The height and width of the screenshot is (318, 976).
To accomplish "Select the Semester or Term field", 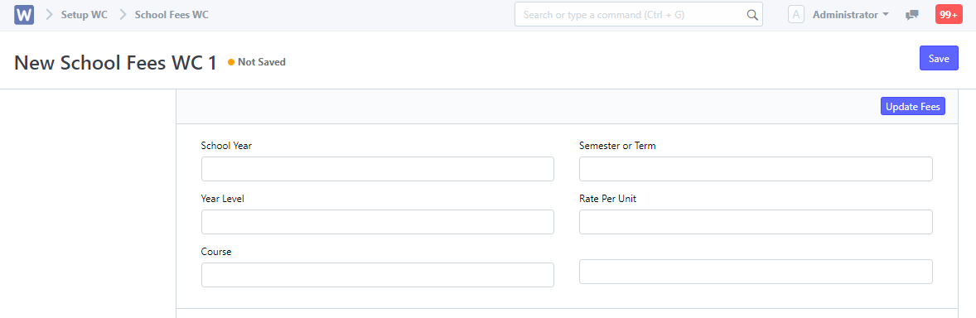I will click(756, 169).
